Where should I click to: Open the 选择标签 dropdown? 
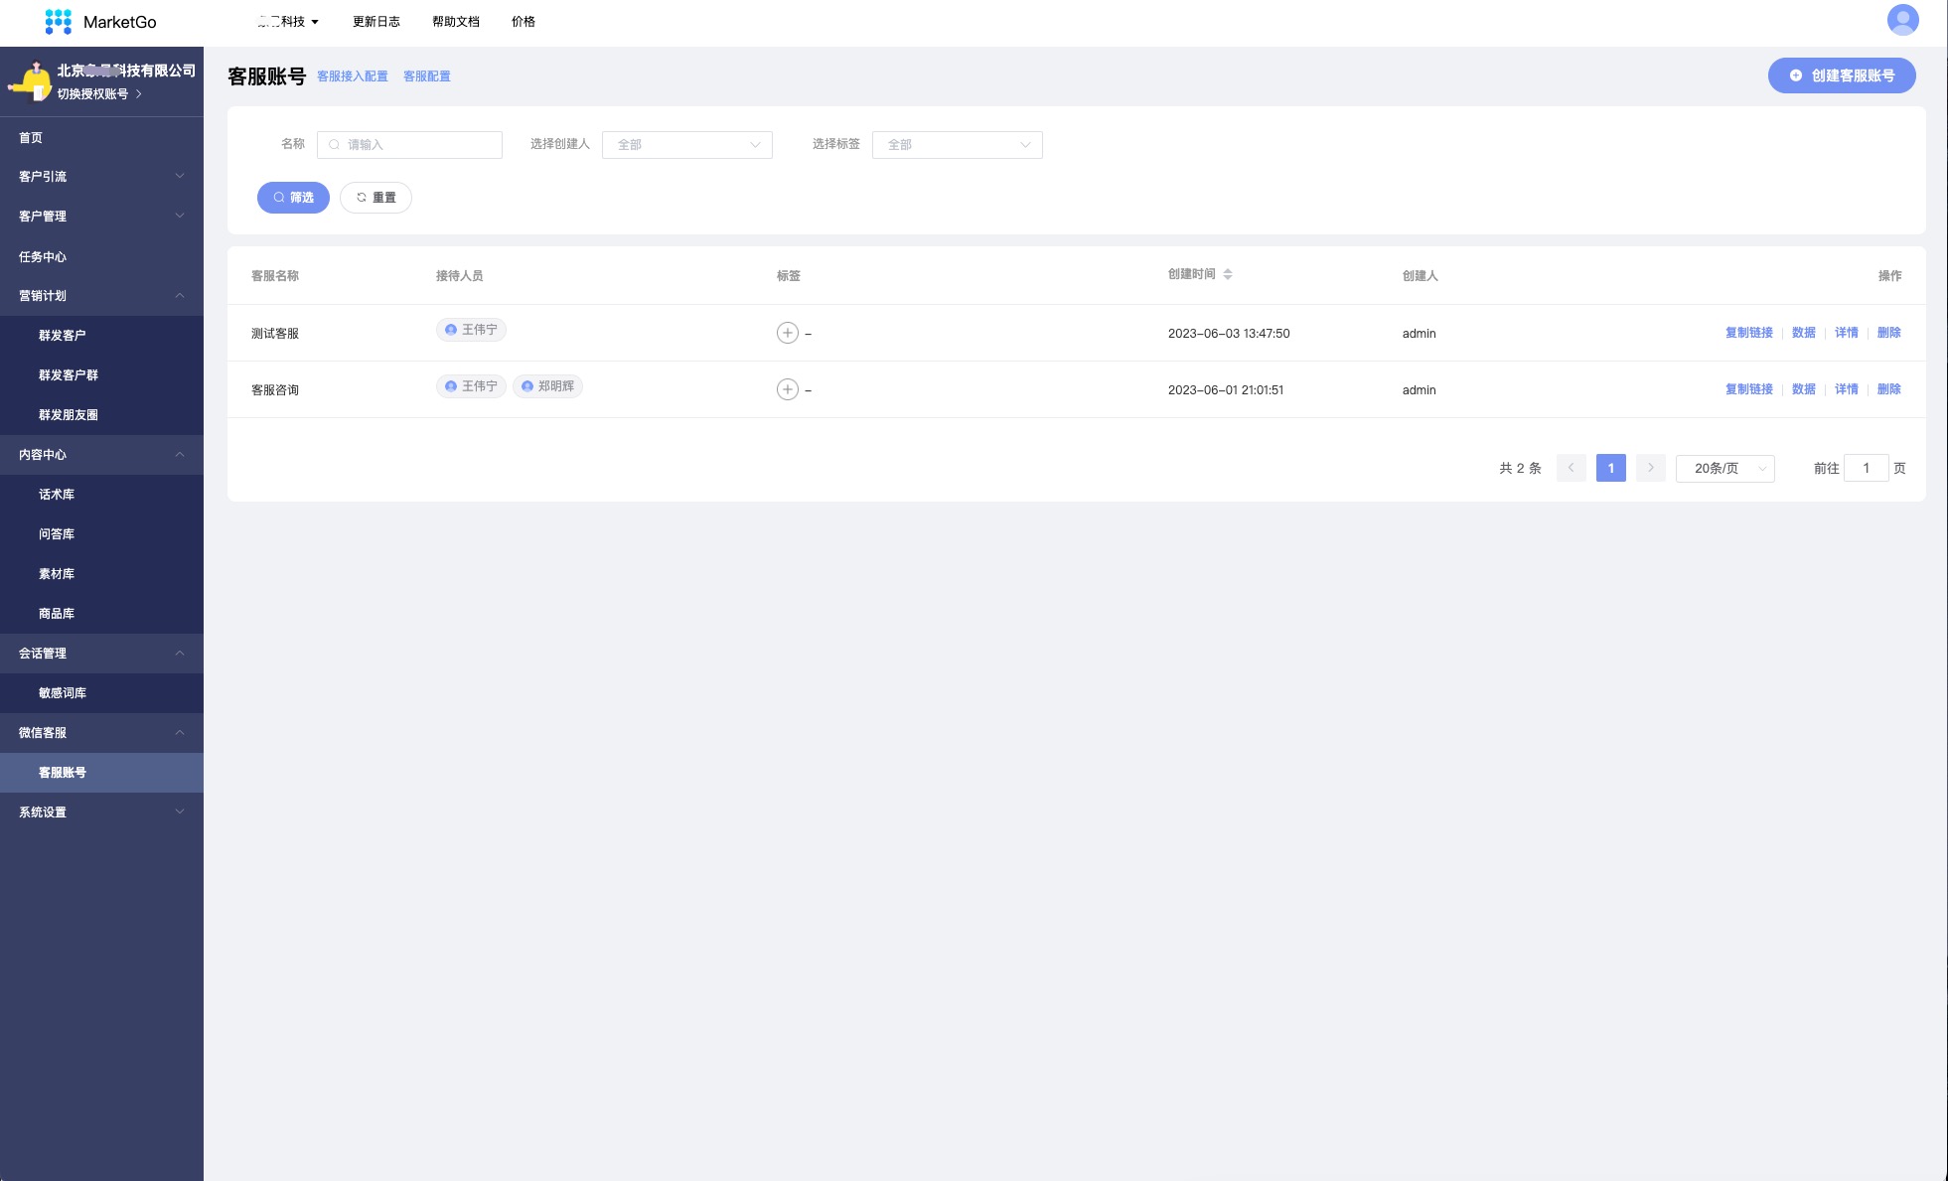coord(957,145)
